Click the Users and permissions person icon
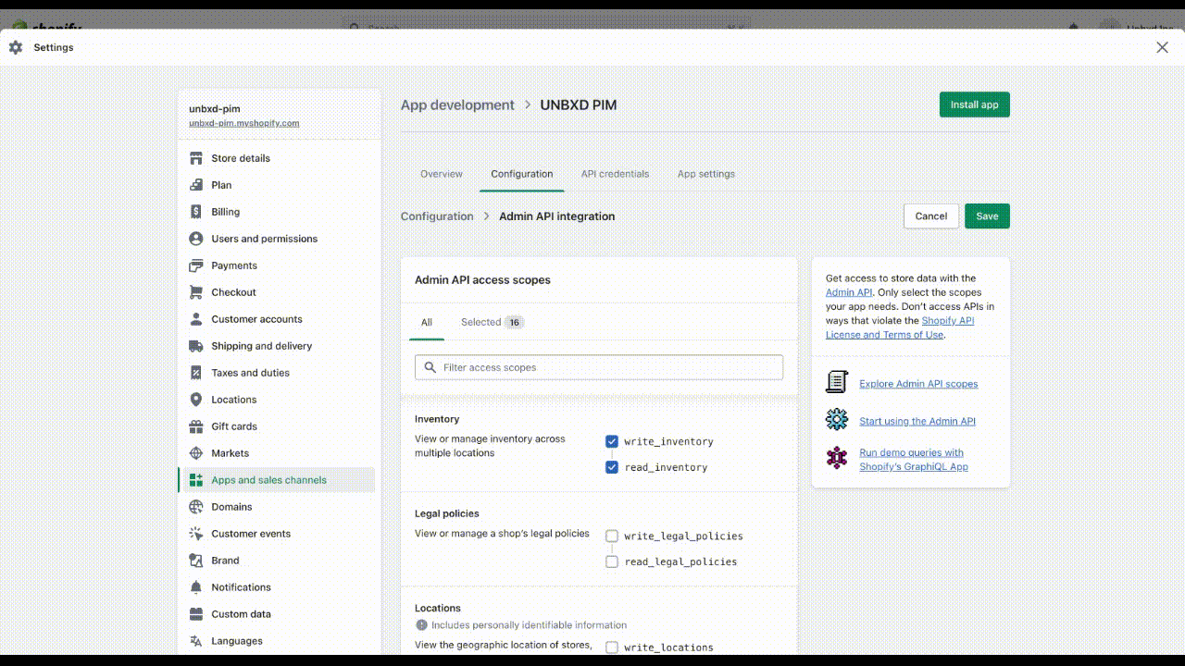Image resolution: width=1185 pixels, height=666 pixels. (196, 239)
